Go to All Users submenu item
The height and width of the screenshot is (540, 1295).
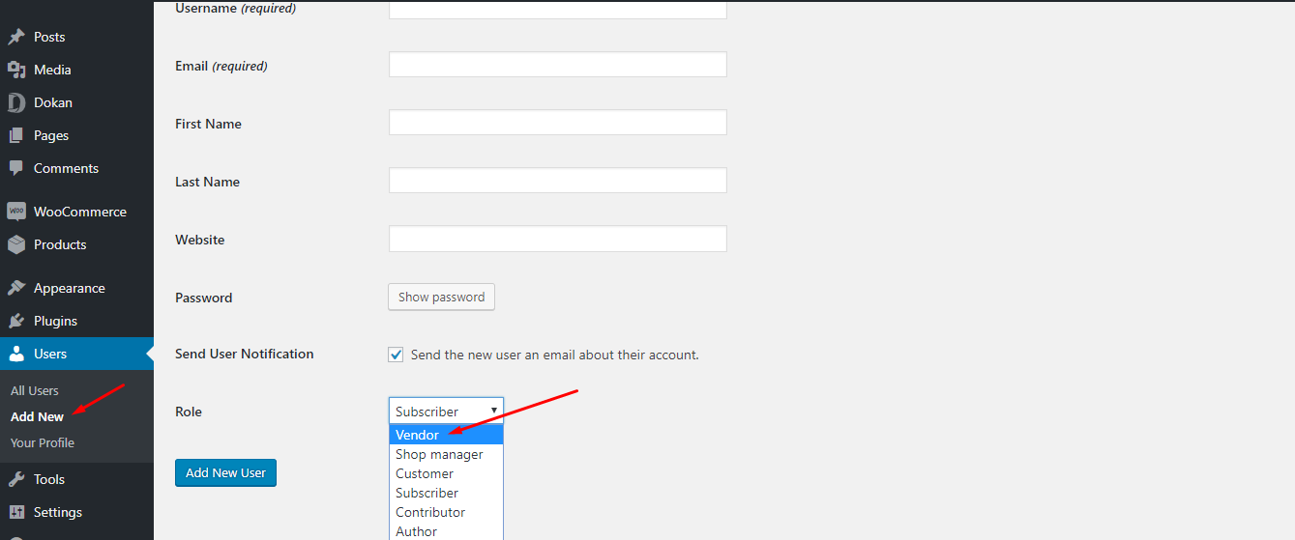pos(35,390)
